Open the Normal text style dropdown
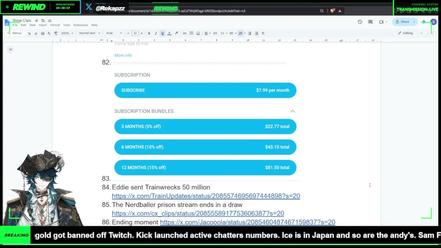441x248 pixels. click(x=90, y=33)
